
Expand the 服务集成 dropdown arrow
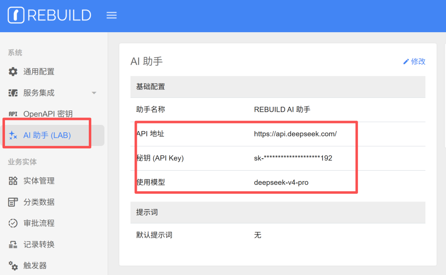[x=94, y=93]
